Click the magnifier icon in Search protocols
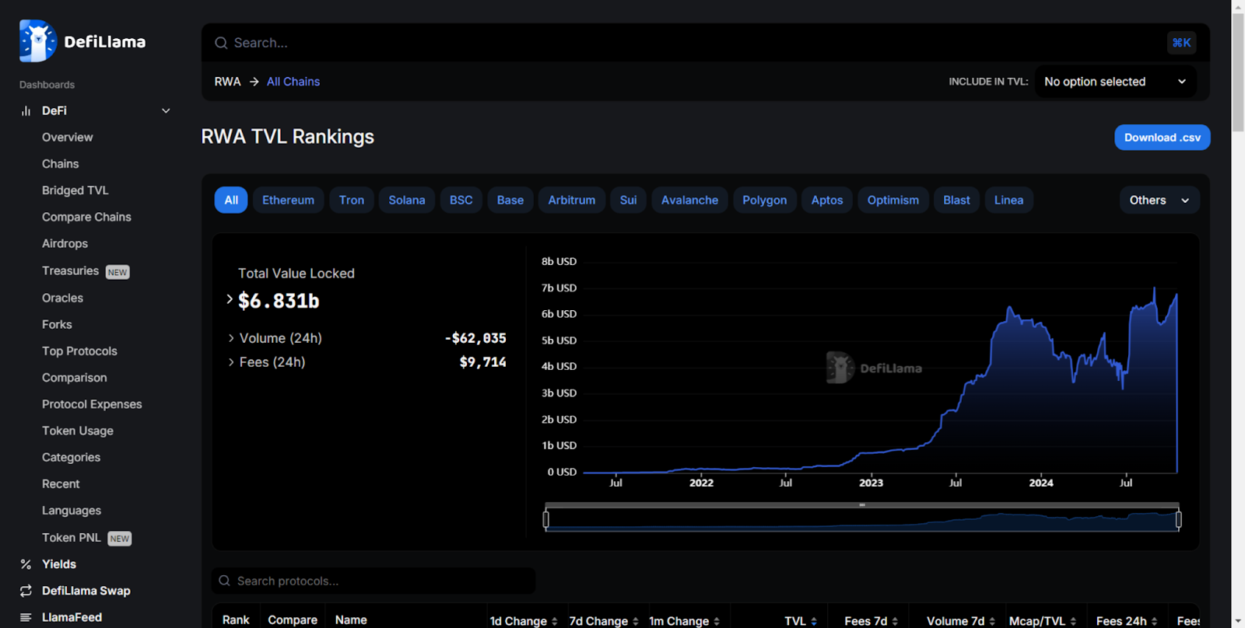Viewport: 1245px width, 628px height. [x=224, y=581]
